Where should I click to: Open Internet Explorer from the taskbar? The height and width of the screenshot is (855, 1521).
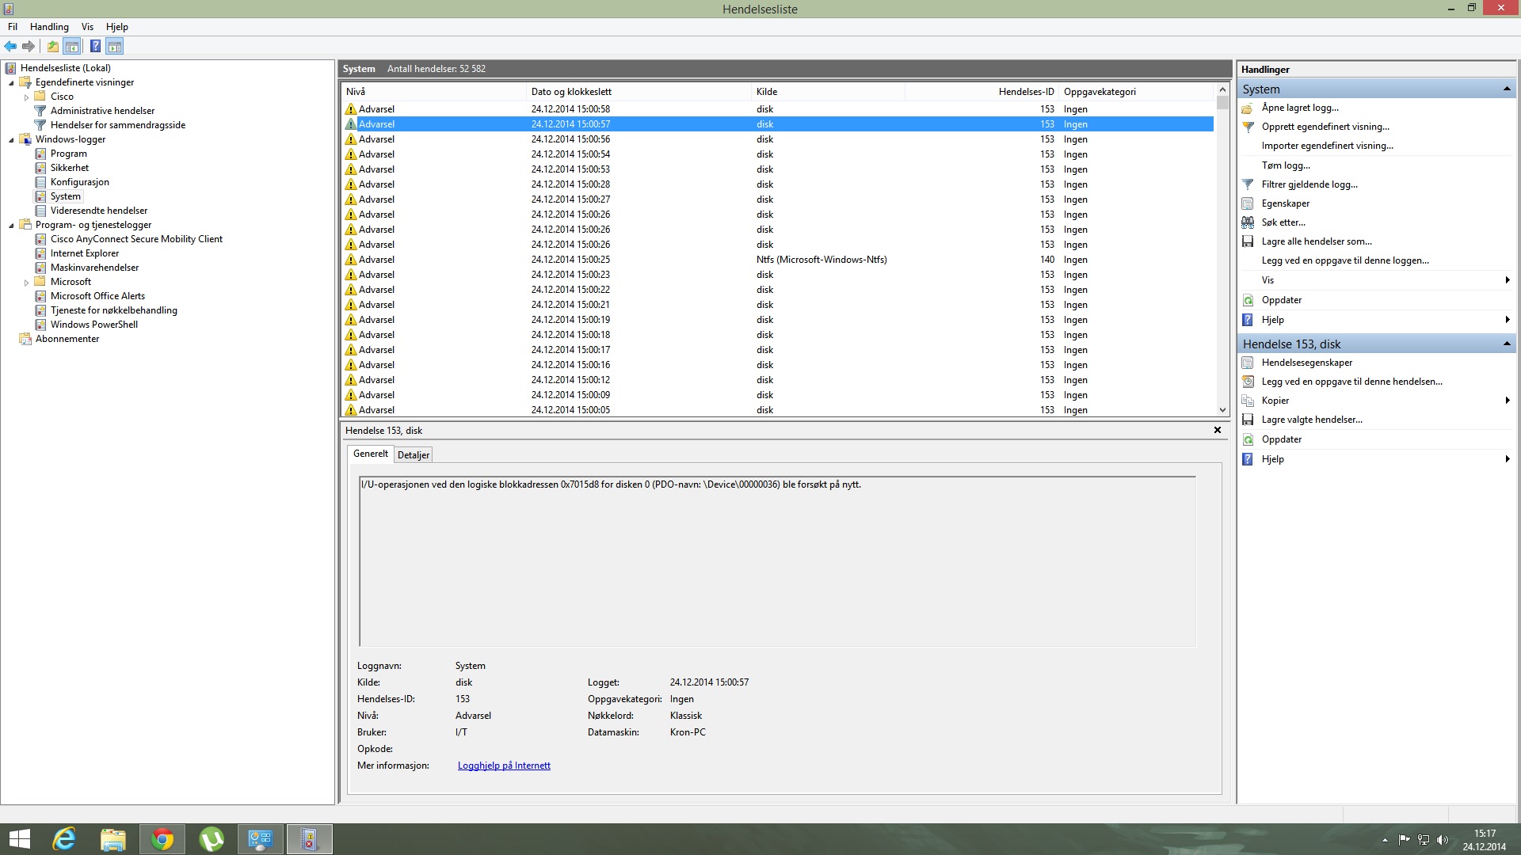(x=63, y=839)
